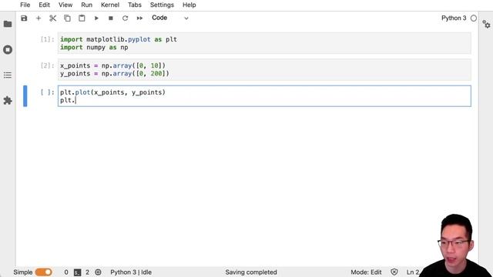Save the notebook with the floppy disk icon
The height and width of the screenshot is (277, 493).
tap(24, 18)
